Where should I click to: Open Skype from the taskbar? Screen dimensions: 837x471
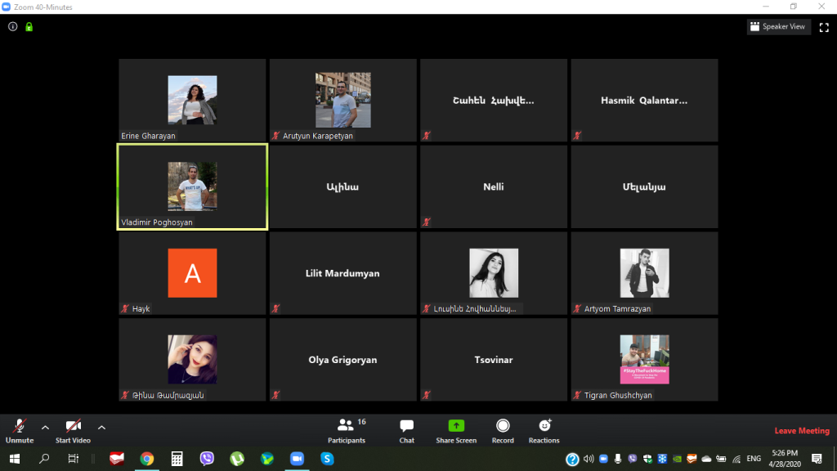[x=327, y=459]
